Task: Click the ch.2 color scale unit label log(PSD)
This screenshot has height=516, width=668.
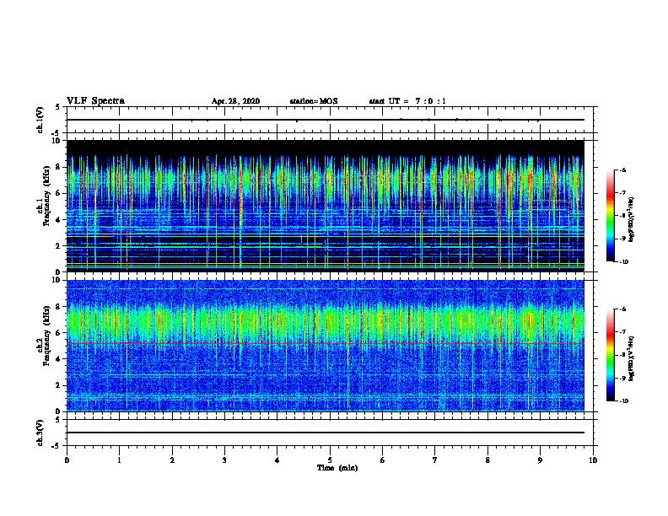Action: 632,358
